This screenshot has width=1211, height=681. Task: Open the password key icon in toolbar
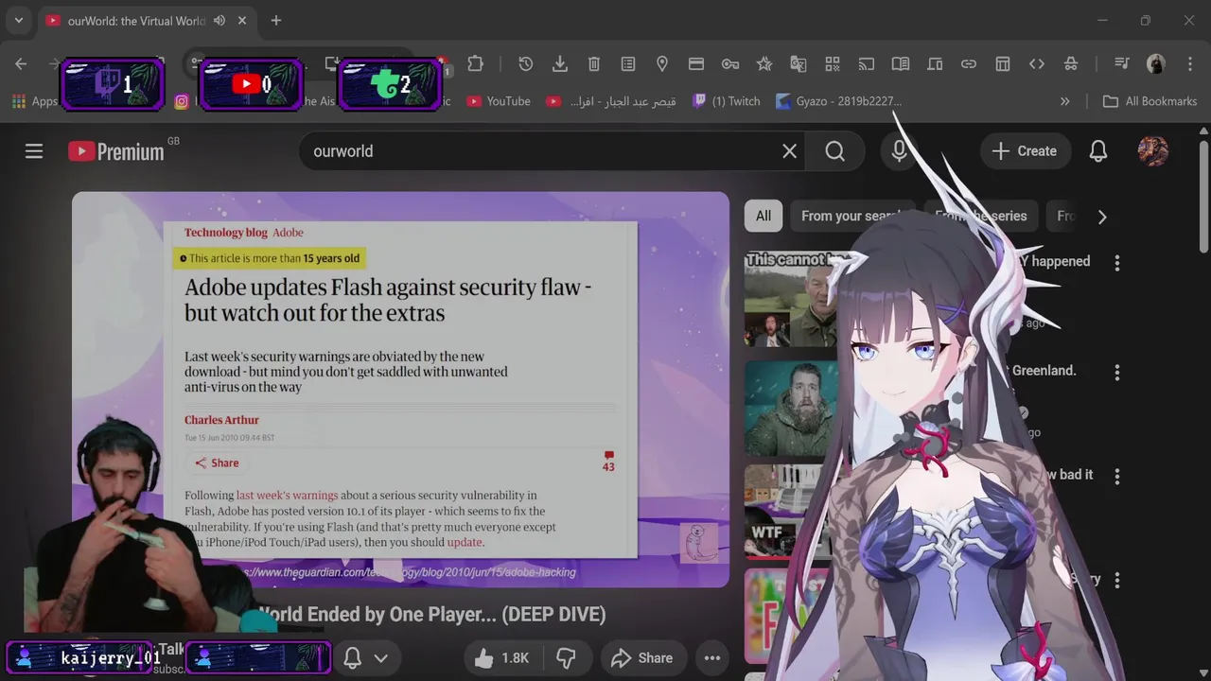point(730,63)
